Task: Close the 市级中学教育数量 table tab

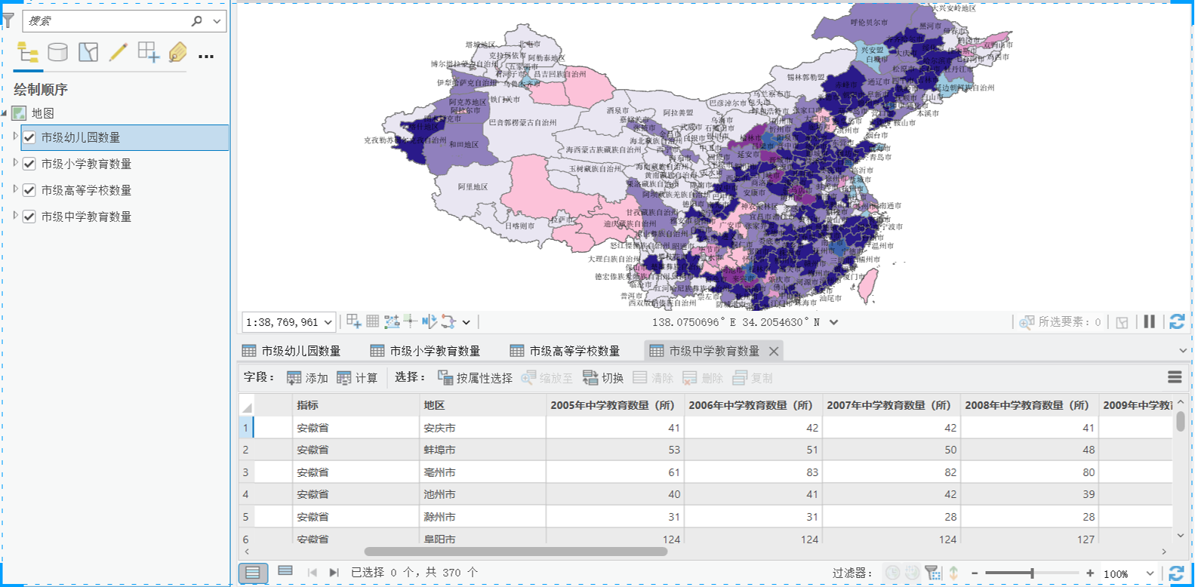Action: click(774, 351)
